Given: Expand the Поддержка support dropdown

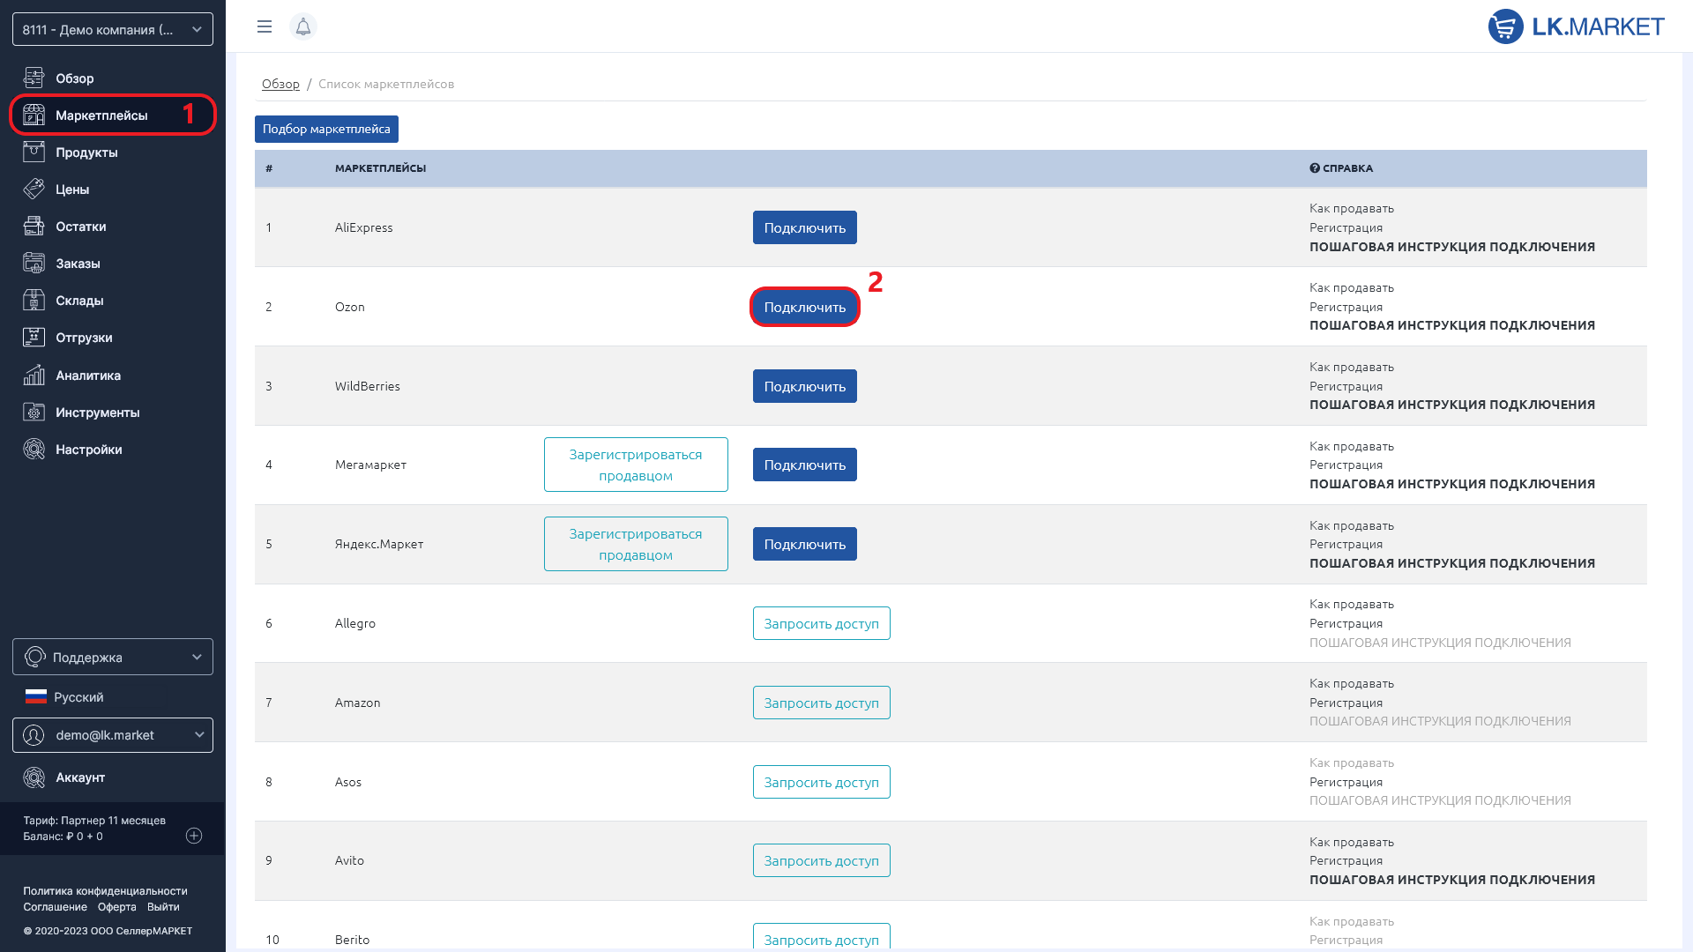Looking at the screenshot, I should pyautogui.click(x=113, y=657).
